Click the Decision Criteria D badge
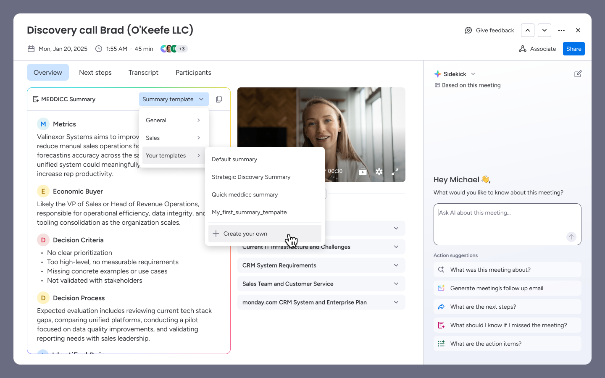605x378 pixels. 43,240
